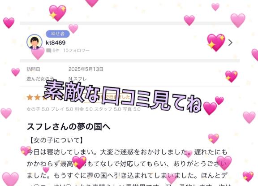
Task: Click the 遊んだ女の子 field label
Action: pos(40,79)
